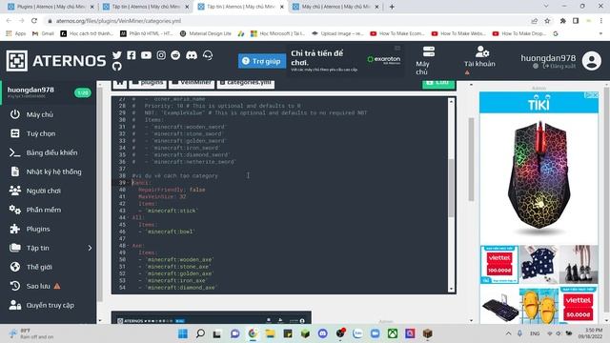Open the Chrome extensions puzzle icon
The width and height of the screenshot is (610, 343).
click(562, 21)
